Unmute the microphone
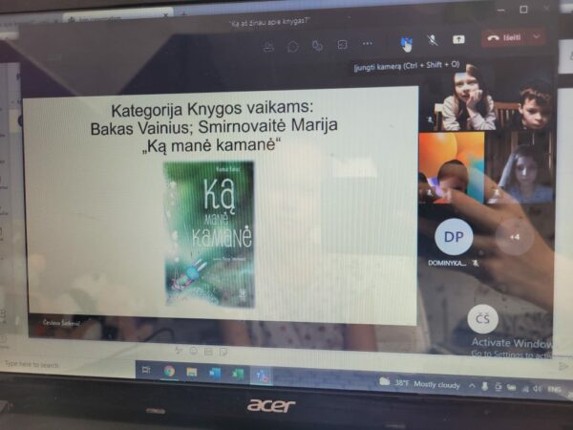The image size is (573, 430). tap(432, 41)
